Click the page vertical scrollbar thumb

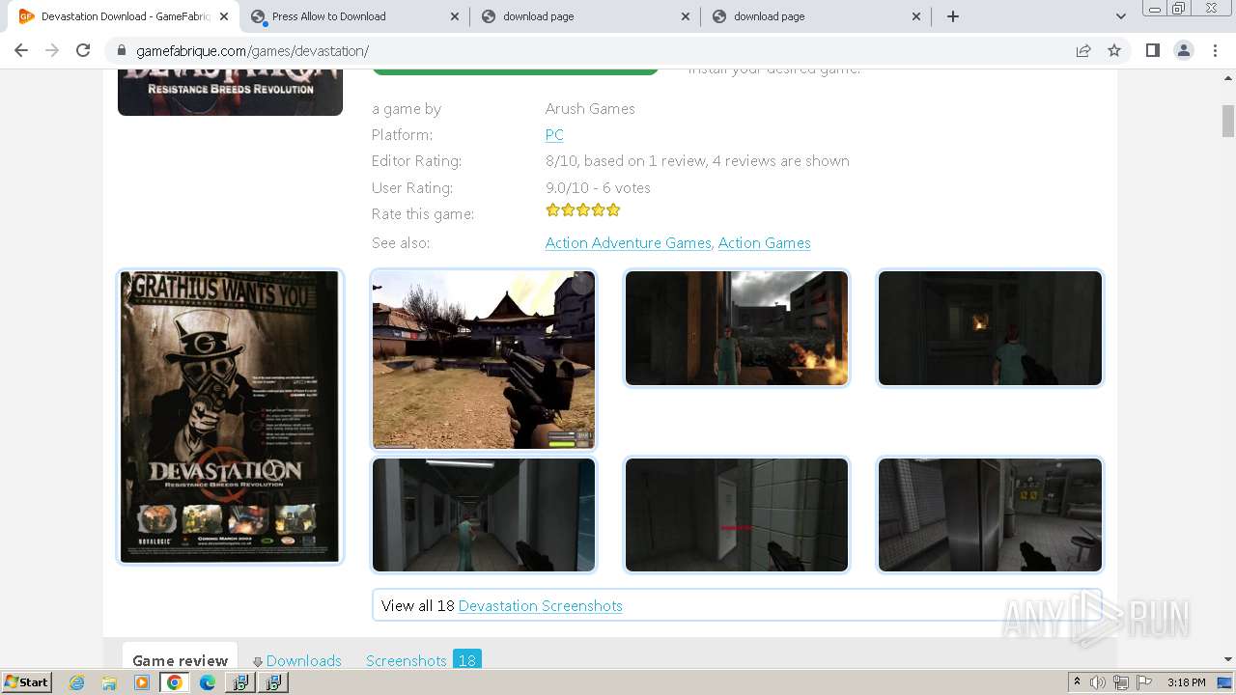(x=1228, y=121)
